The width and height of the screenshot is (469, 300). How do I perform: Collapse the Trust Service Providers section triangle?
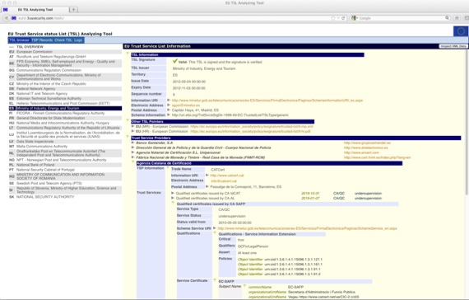click(128, 136)
